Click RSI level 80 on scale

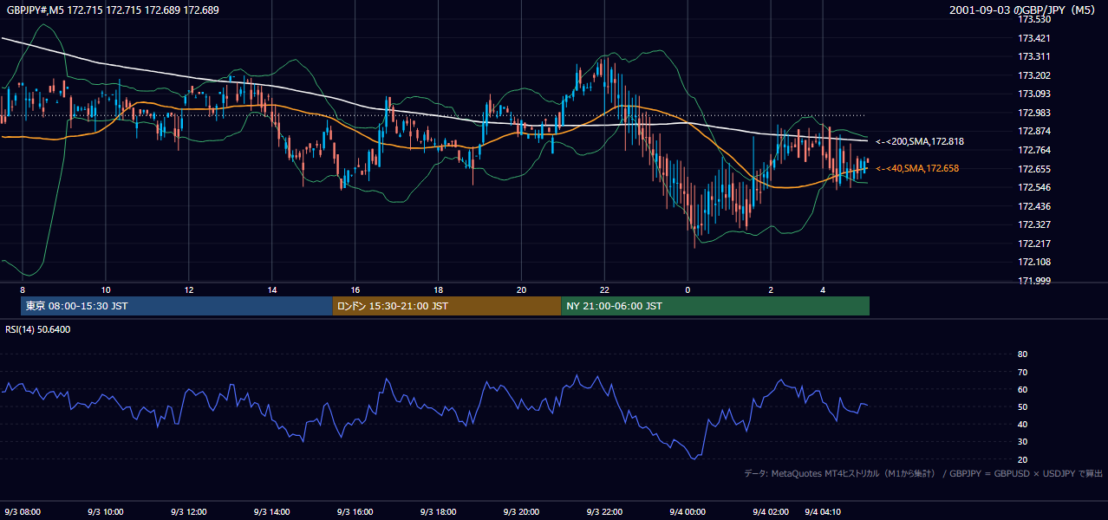1022,354
